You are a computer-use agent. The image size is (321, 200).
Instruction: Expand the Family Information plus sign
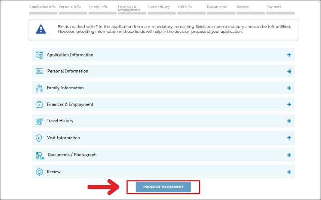pyautogui.click(x=289, y=88)
